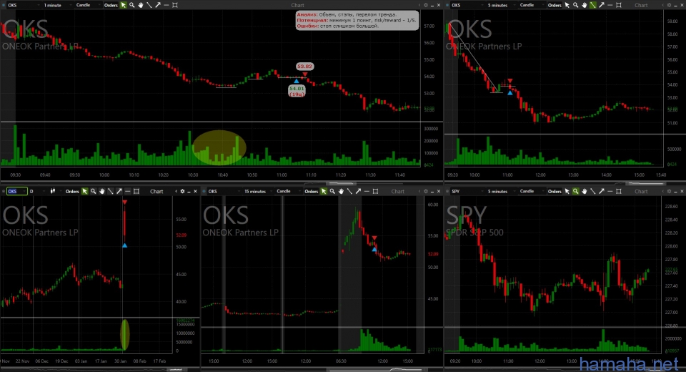Open the Candle type dropdown in the top-right OKS chart
The height and width of the screenshot is (372, 686).
531,5
